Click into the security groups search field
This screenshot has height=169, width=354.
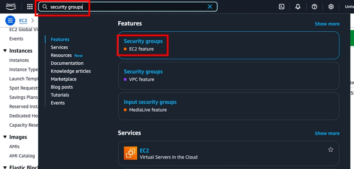(127, 7)
